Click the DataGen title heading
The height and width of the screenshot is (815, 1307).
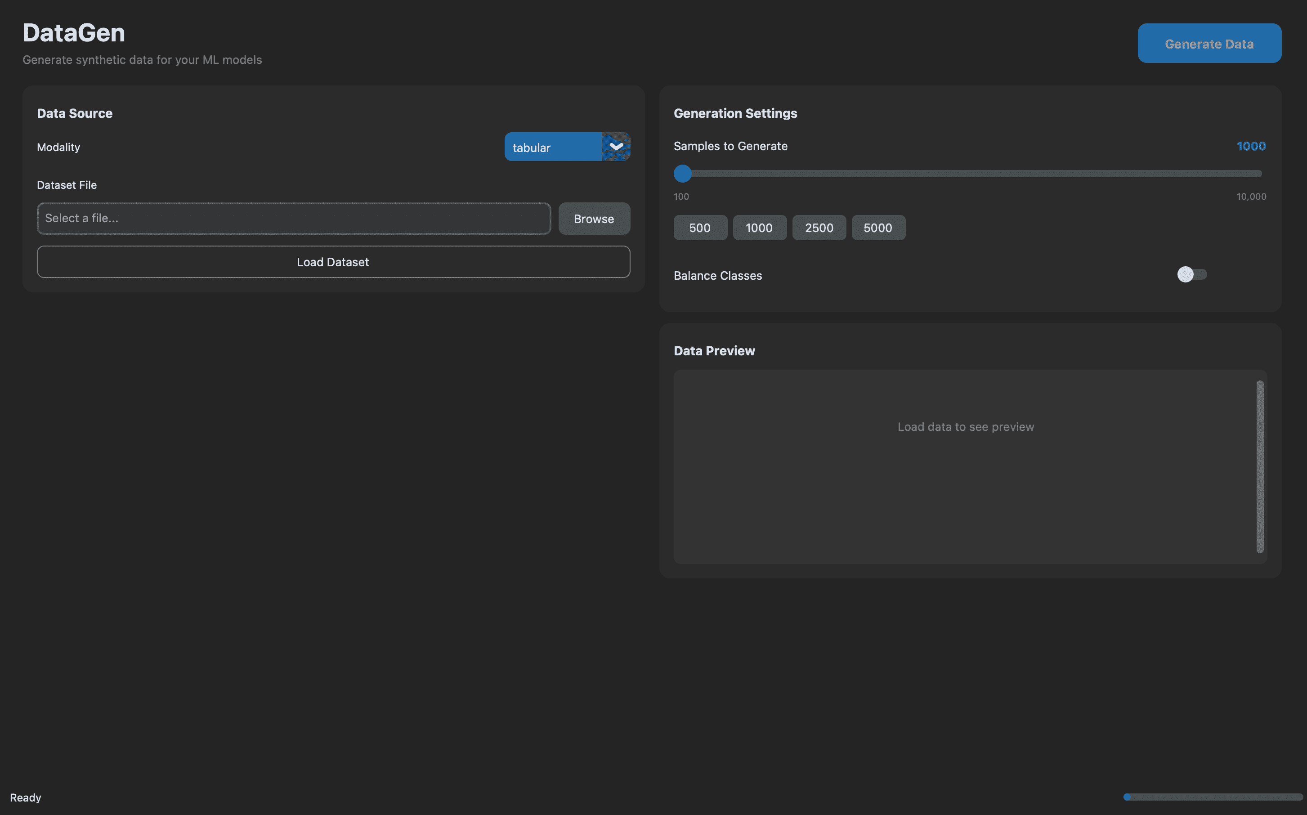click(73, 32)
